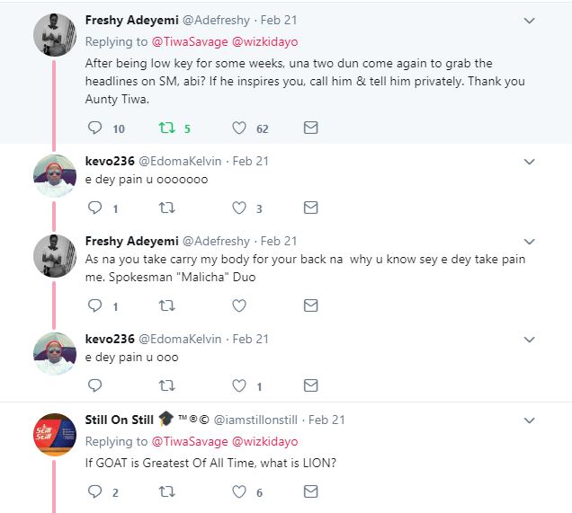This screenshot has height=513, width=572.
Task: Expand options for kevo236's first tweet
Action: click(529, 162)
